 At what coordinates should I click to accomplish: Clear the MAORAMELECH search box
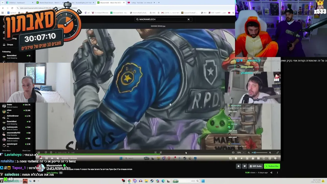[189, 19]
